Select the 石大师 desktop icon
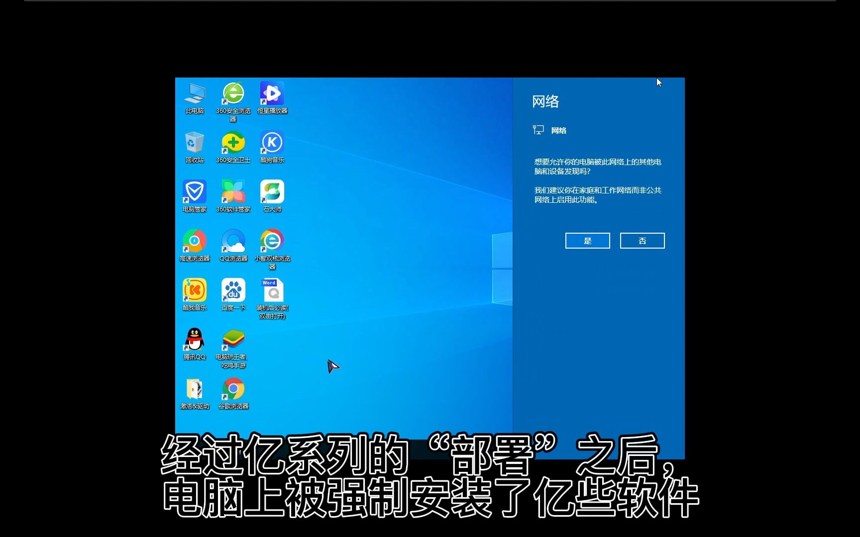The image size is (860, 537). click(x=272, y=197)
